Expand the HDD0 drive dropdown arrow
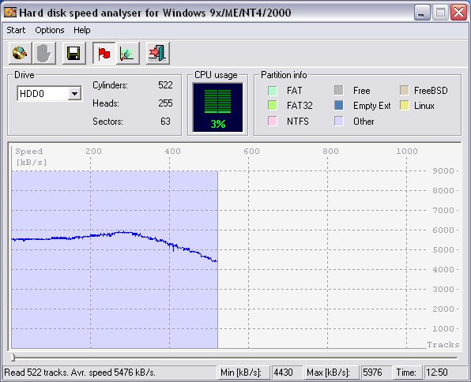This screenshot has width=471, height=382. point(74,94)
